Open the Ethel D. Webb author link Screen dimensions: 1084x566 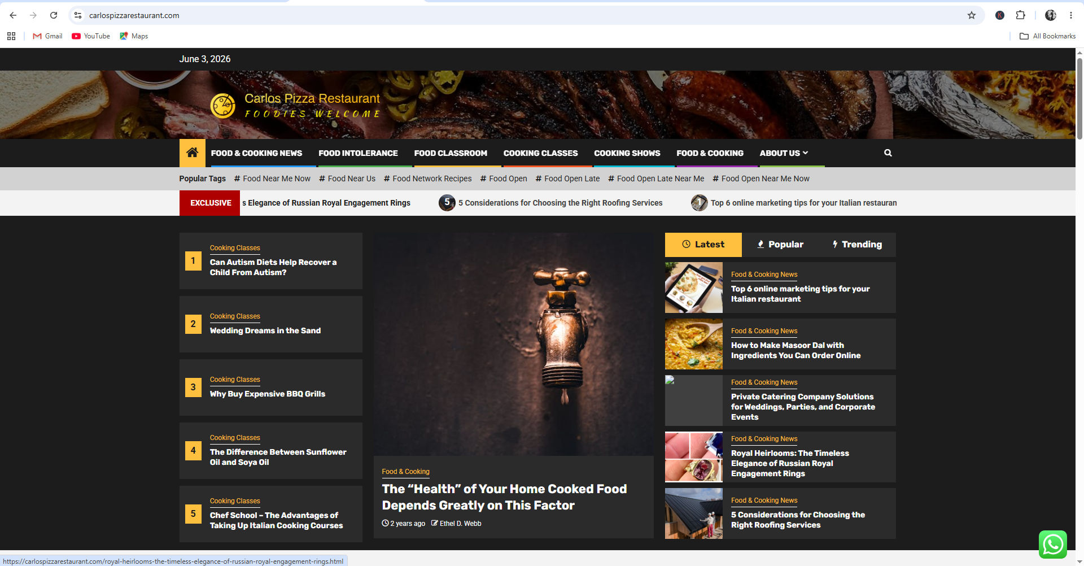point(456,524)
